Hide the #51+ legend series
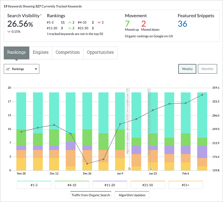This screenshot has height=202, width=223. pos(186,185)
